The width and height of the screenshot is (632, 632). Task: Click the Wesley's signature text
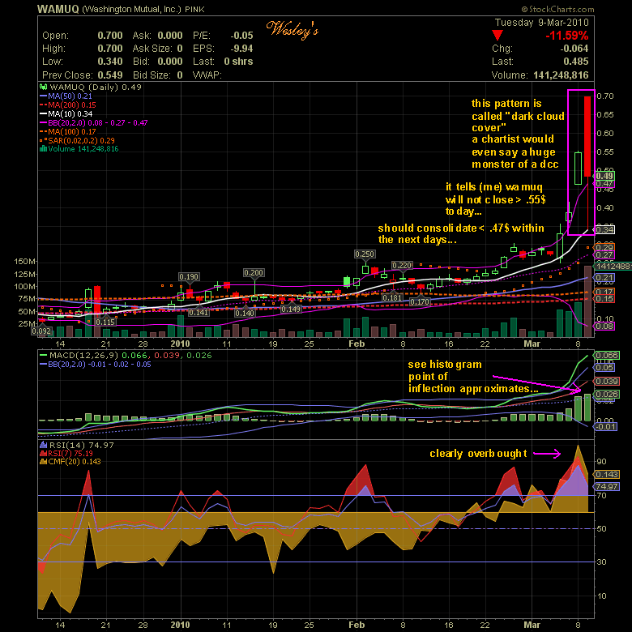click(x=293, y=30)
